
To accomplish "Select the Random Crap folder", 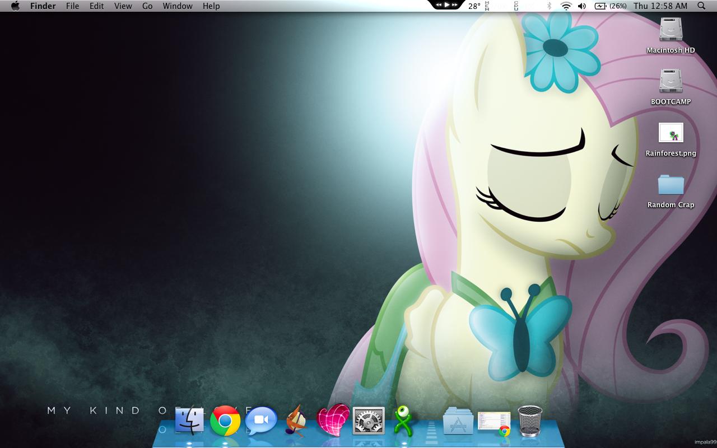I will 671,185.
